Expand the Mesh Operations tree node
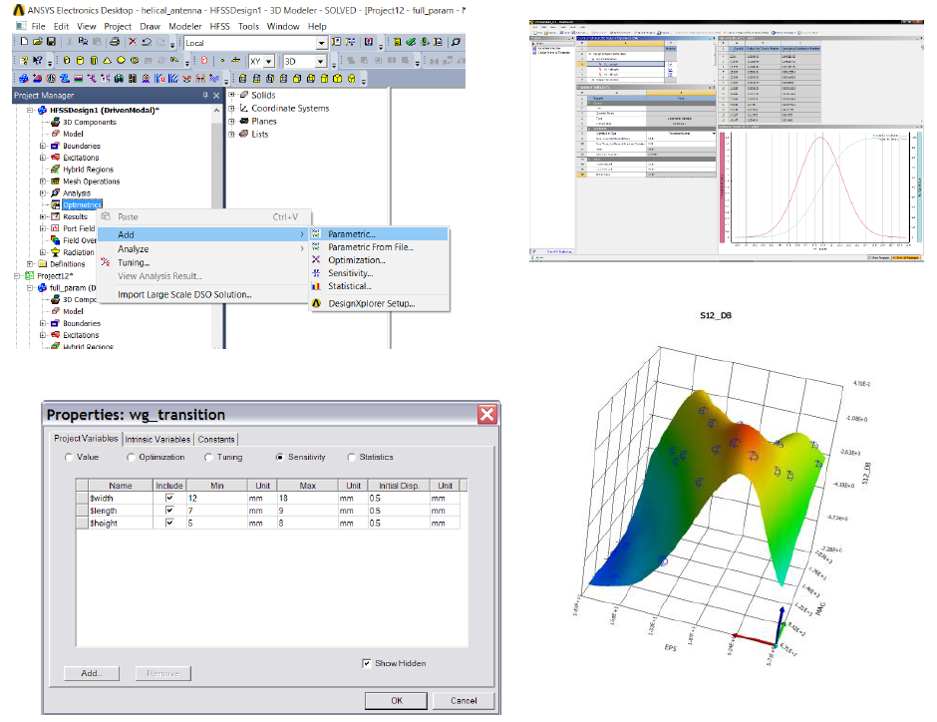 (x=43, y=181)
